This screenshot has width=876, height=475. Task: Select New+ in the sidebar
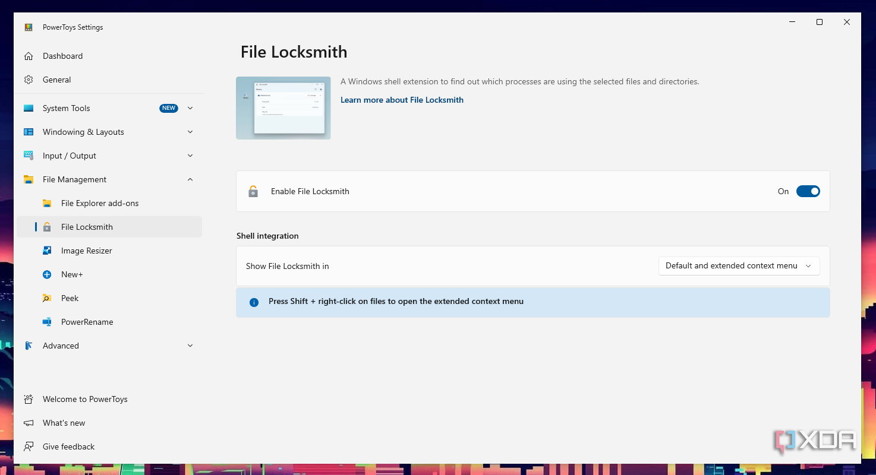click(x=109, y=274)
